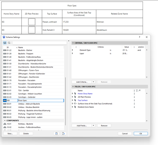
Task: Select 'Sonstiges - Geländer' scheme
Action: 27,97
